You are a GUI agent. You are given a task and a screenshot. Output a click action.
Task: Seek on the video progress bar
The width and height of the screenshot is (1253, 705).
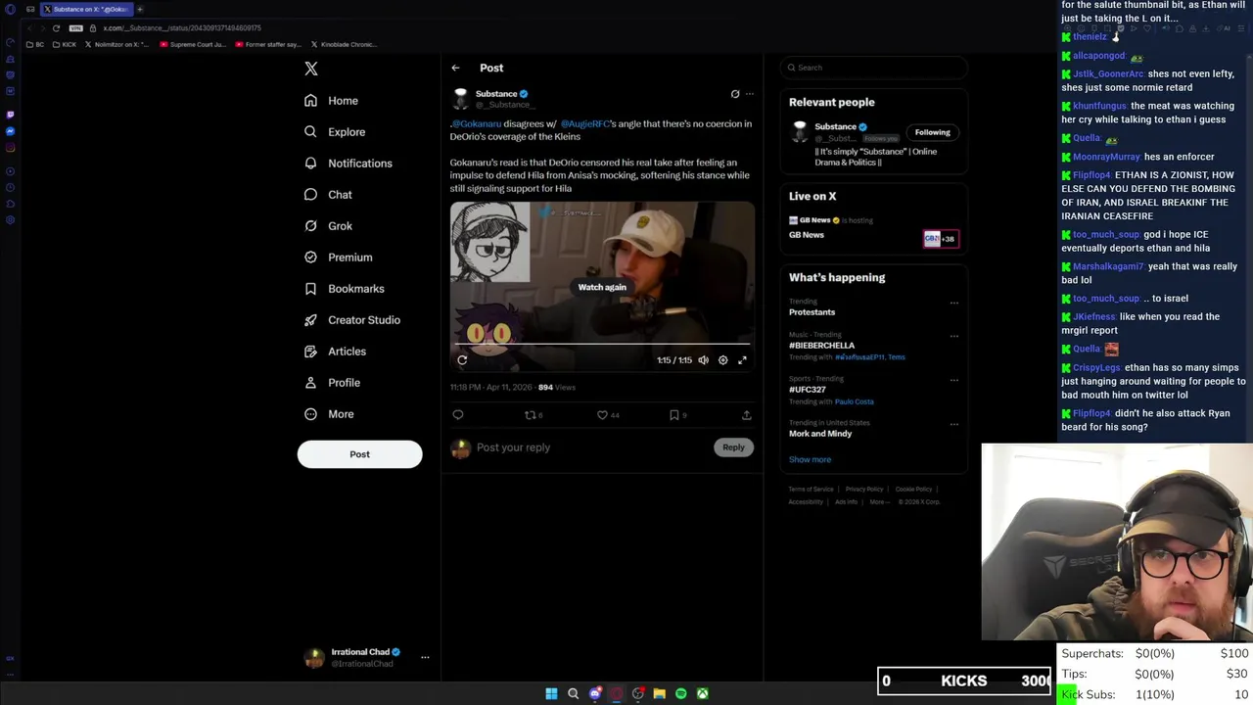(602, 344)
